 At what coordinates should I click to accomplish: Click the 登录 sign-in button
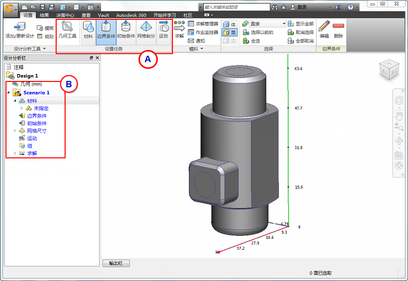tap(299, 7)
